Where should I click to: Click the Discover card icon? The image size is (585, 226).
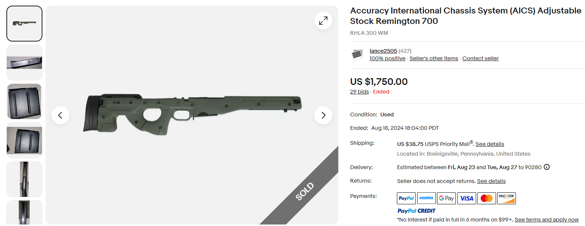click(x=506, y=198)
